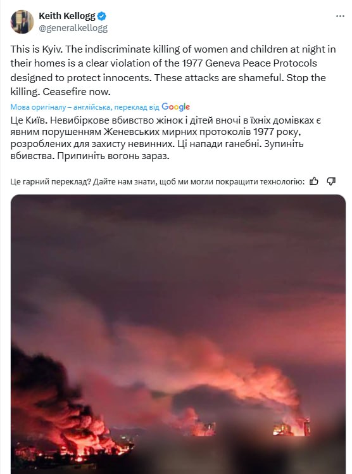Open the @generalkellogg handle link

pyautogui.click(x=73, y=28)
